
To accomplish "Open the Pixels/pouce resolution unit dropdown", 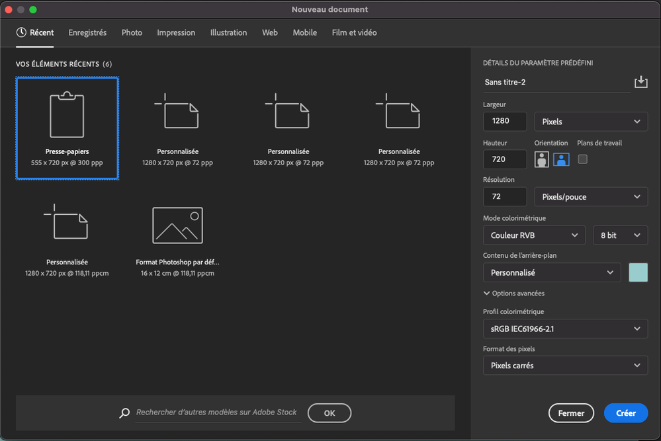I will 591,197.
